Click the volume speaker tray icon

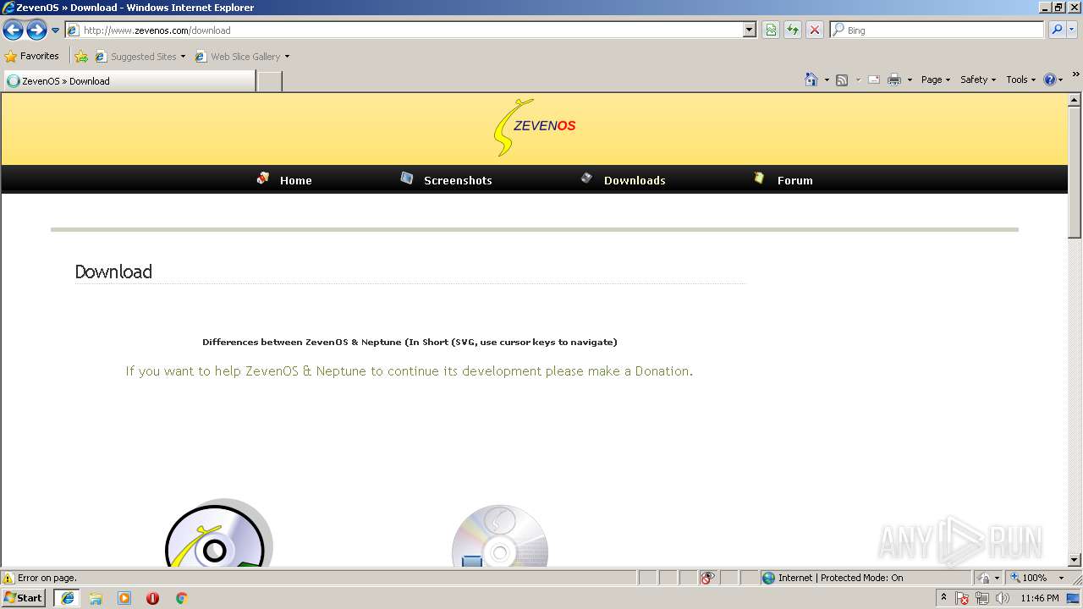pyautogui.click(x=1003, y=598)
